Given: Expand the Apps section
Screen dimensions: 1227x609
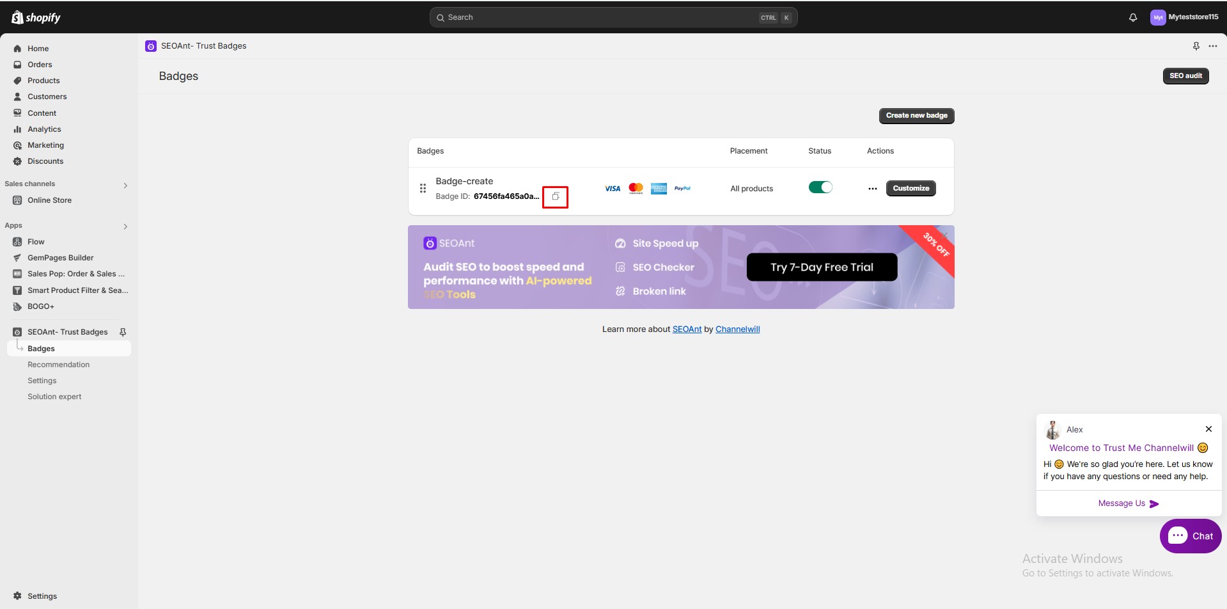Looking at the screenshot, I should click(x=125, y=226).
